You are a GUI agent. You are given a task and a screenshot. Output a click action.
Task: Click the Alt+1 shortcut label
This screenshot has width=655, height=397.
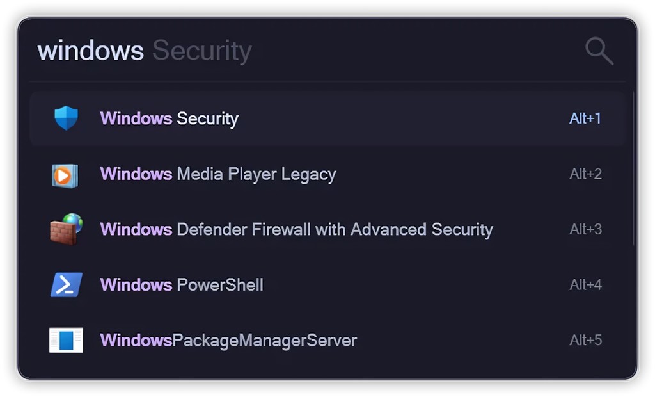(x=585, y=118)
